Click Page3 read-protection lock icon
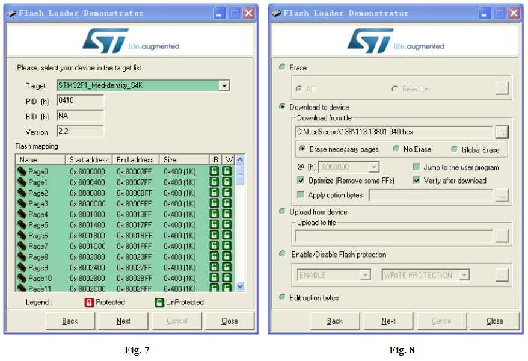This screenshot has width=528, height=361. pos(214,203)
